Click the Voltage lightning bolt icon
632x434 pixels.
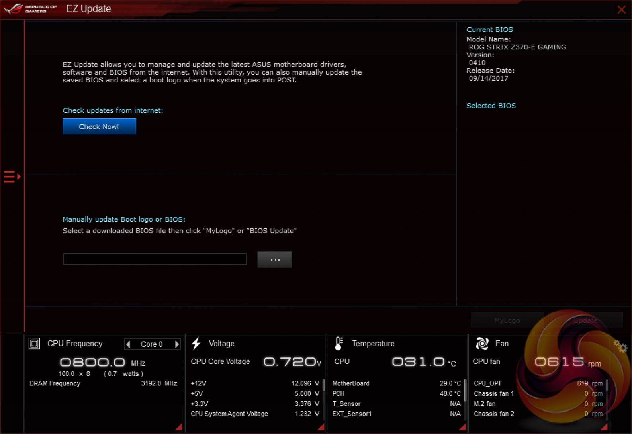[x=196, y=343]
